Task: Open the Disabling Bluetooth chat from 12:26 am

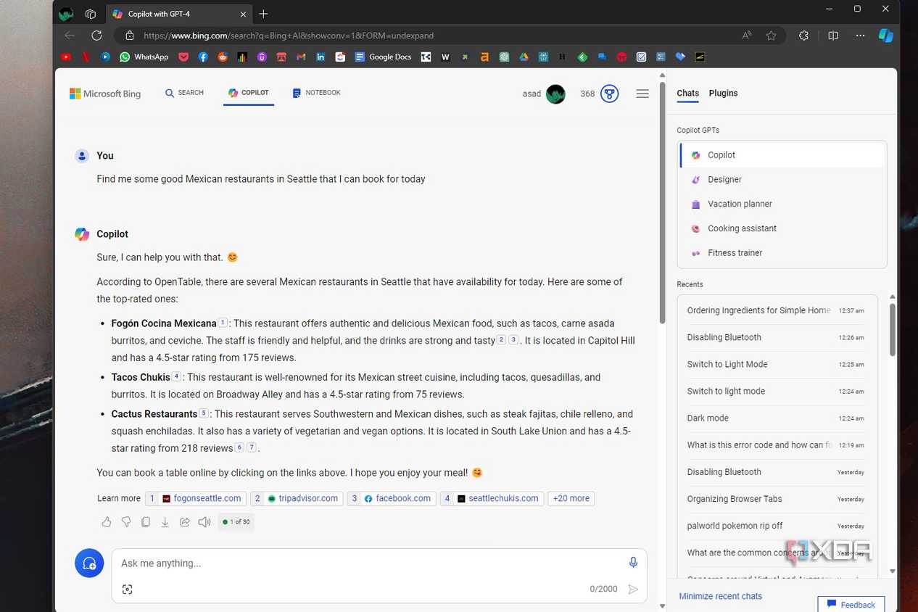Action: click(x=776, y=337)
